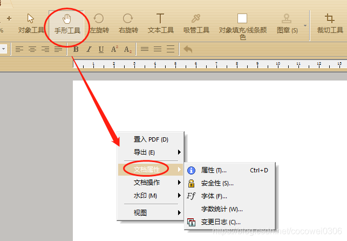The width and height of the screenshot is (347, 241).
Task: Click the undo arrow icon
Action: click(188, 49)
